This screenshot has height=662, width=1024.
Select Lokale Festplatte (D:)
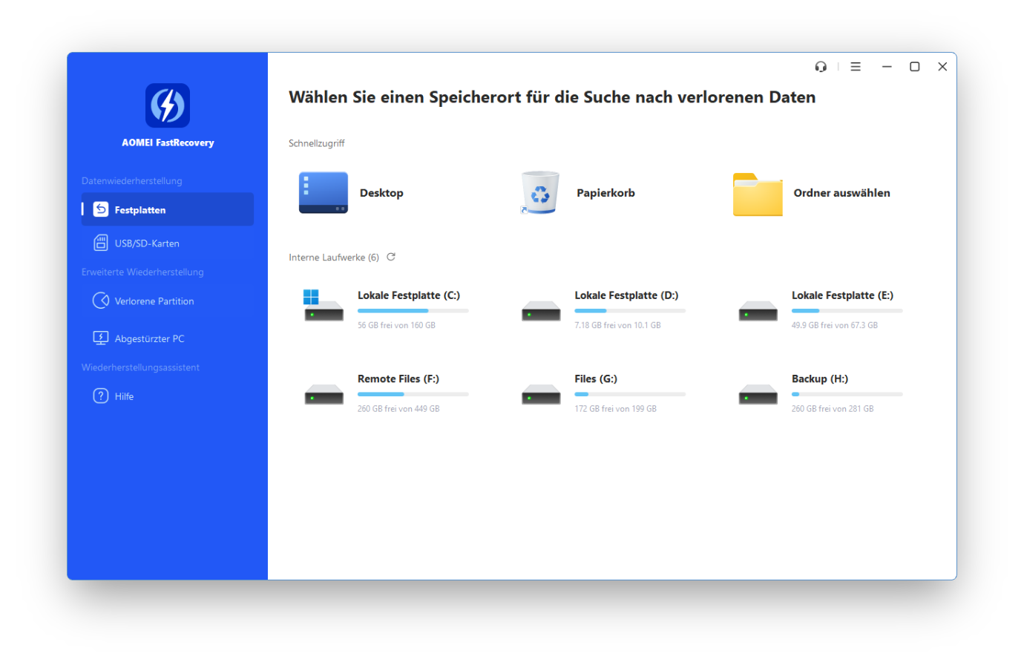coord(626,295)
